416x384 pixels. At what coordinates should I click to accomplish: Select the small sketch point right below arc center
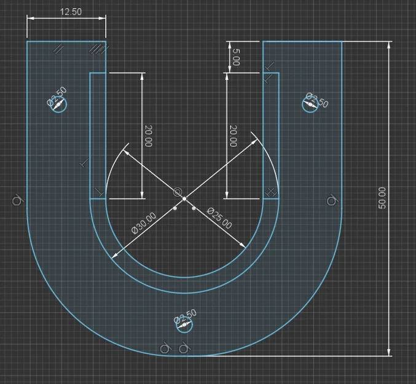(194, 208)
